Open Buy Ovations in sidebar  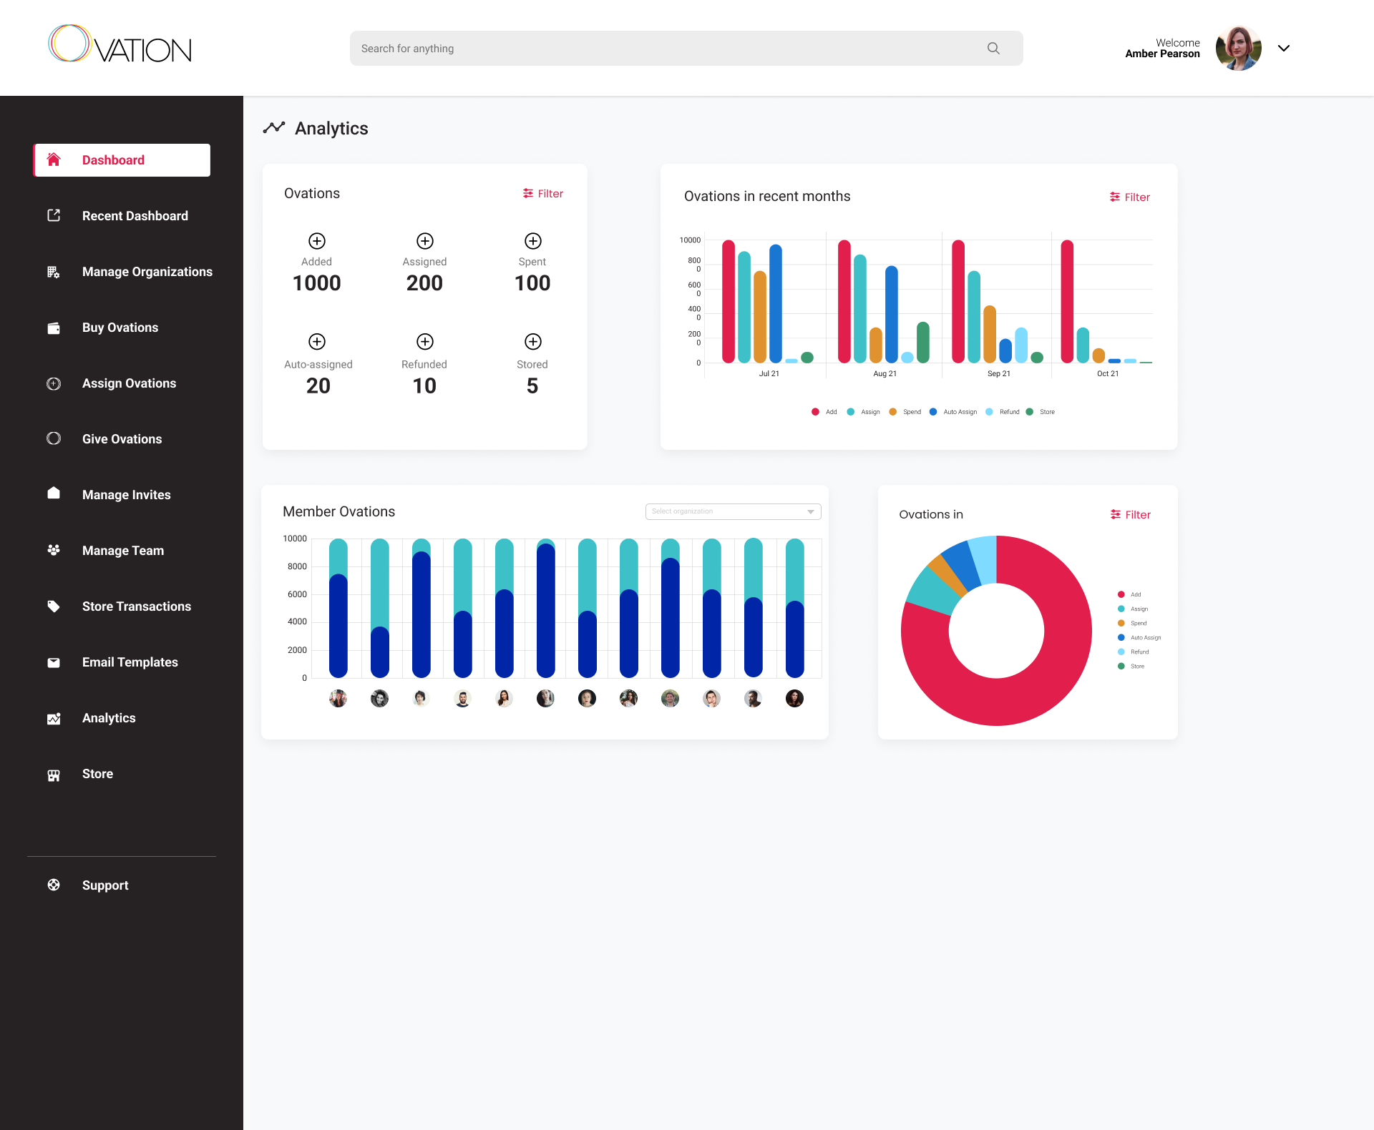point(120,328)
